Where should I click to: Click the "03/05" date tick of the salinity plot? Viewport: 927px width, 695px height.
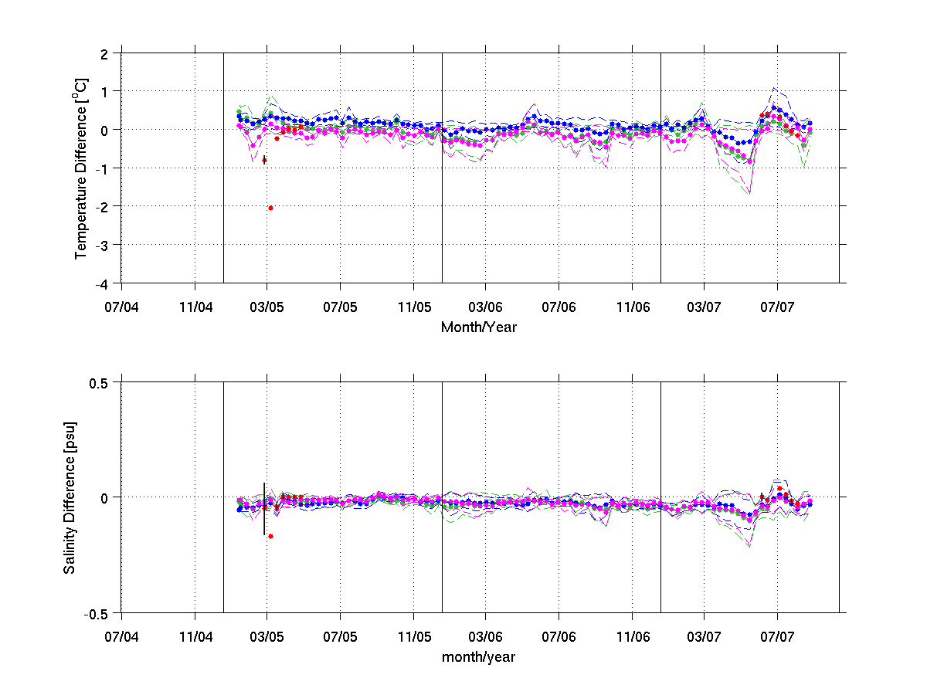267,637
